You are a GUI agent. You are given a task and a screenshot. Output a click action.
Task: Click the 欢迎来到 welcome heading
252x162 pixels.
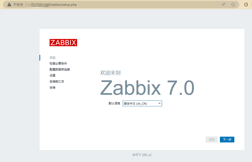click(x=110, y=73)
